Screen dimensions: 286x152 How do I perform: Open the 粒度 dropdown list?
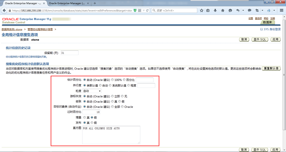pyautogui.click(x=92, y=91)
